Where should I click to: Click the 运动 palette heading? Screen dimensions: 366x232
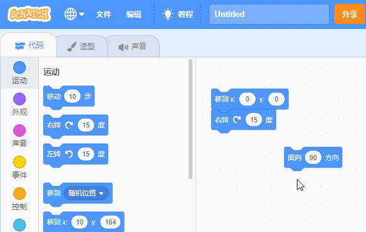pyautogui.click(x=52, y=72)
